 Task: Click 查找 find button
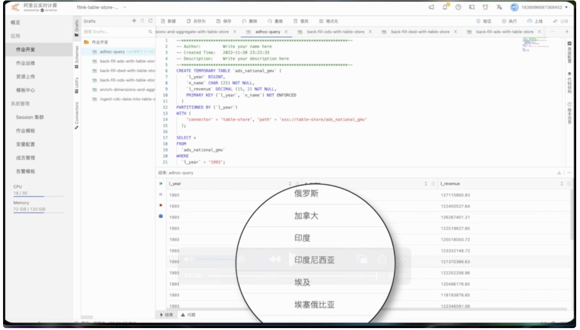pyautogui.click(x=301, y=21)
